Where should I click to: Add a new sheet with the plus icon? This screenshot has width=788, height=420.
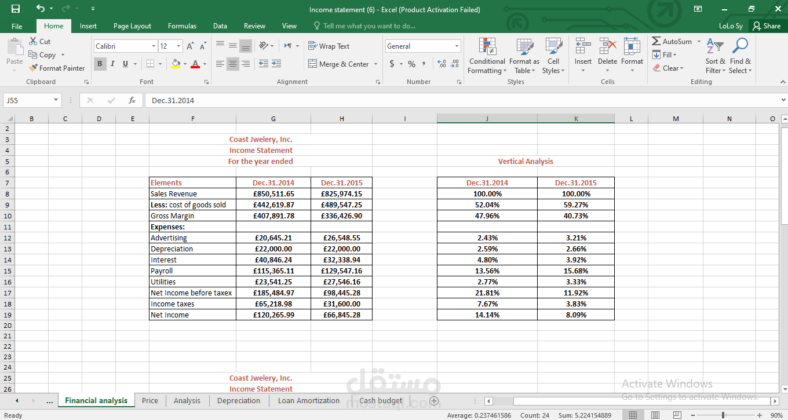coord(433,401)
